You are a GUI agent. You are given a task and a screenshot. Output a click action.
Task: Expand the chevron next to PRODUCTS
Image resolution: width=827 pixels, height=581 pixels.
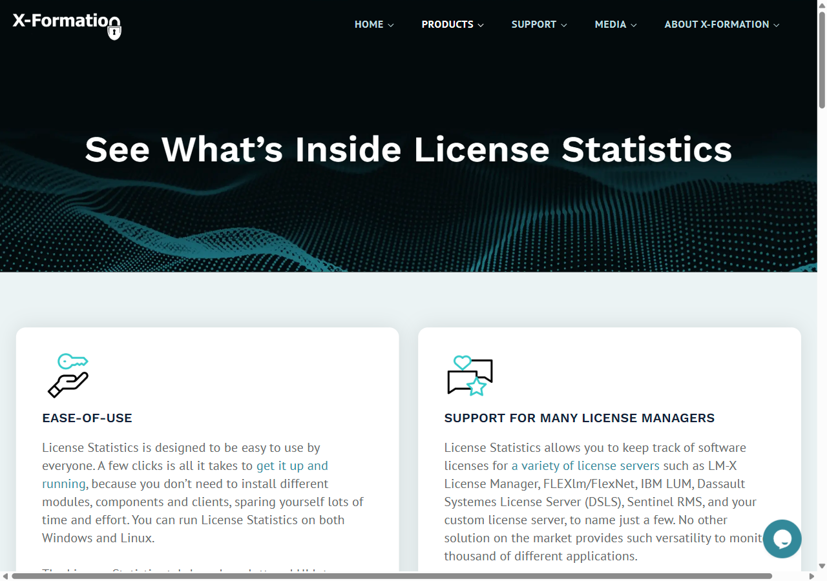(480, 25)
